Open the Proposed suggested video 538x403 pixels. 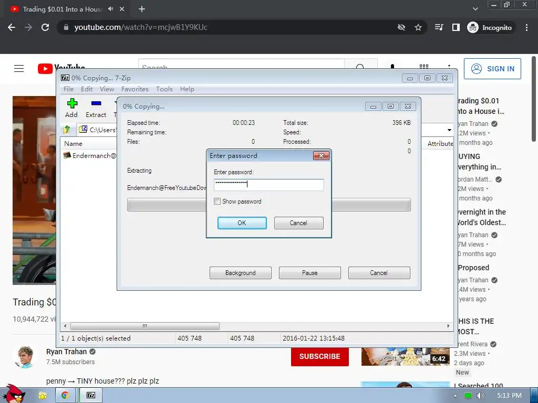473,268
